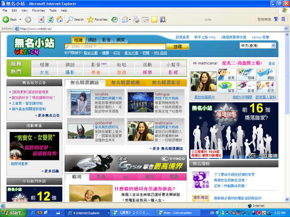This screenshot has width=290, height=217.
Task: Select 網頁 search tab
Action: pyautogui.click(x=121, y=40)
